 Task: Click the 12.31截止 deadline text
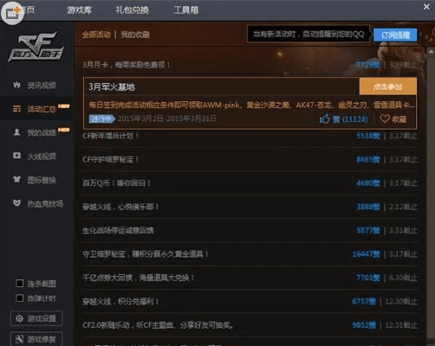click(401, 325)
